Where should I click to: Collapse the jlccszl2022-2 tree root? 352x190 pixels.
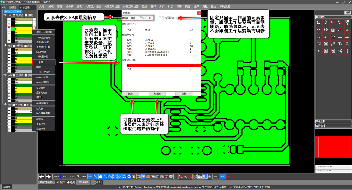tap(3, 11)
